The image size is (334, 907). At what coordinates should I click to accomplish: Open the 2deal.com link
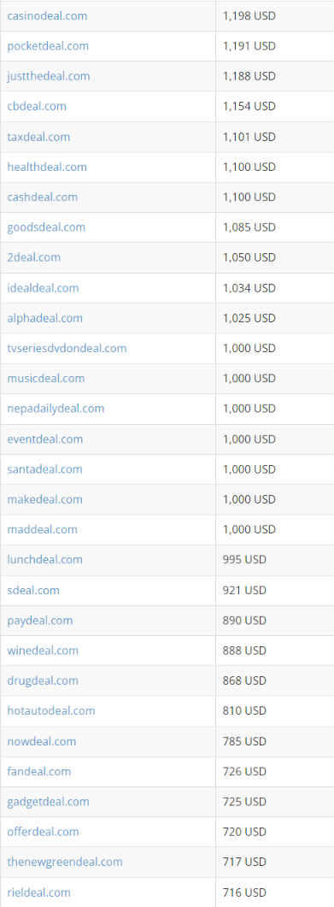[33, 256]
